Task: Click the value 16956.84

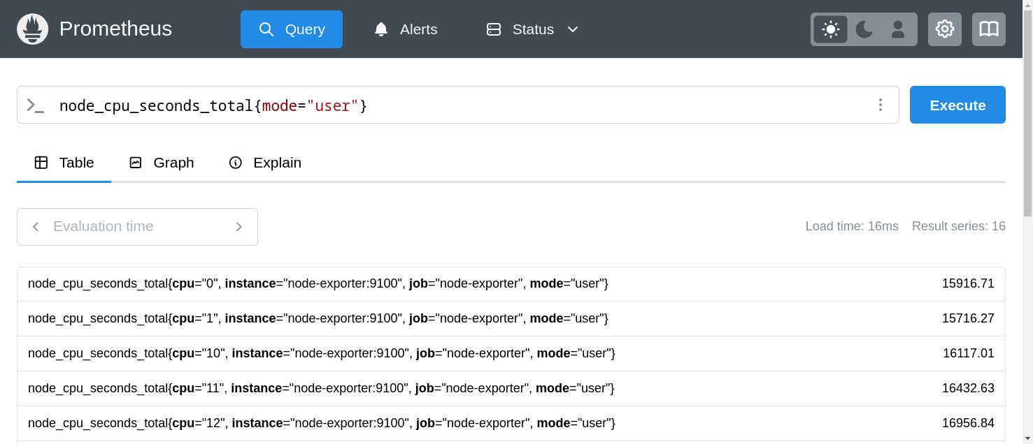Action: coord(968,423)
